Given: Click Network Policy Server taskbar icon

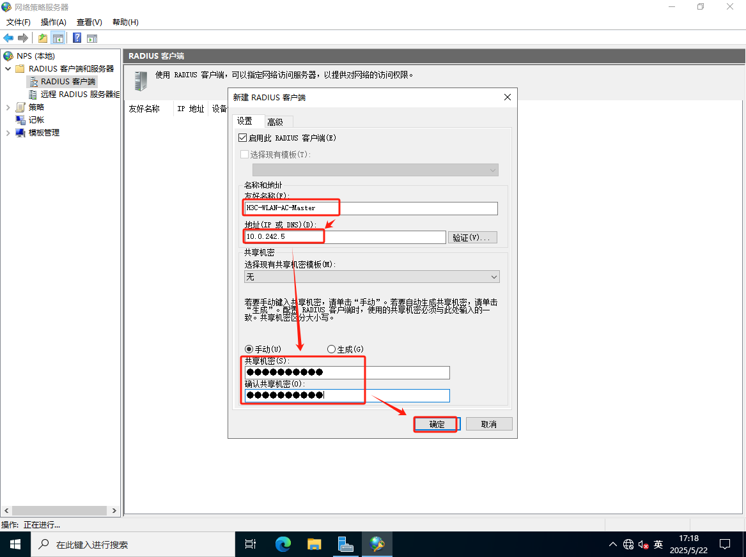Looking at the screenshot, I should click(377, 544).
